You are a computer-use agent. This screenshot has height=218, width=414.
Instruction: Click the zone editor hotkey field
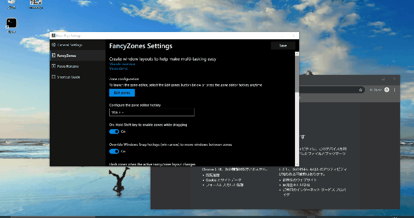point(152,112)
